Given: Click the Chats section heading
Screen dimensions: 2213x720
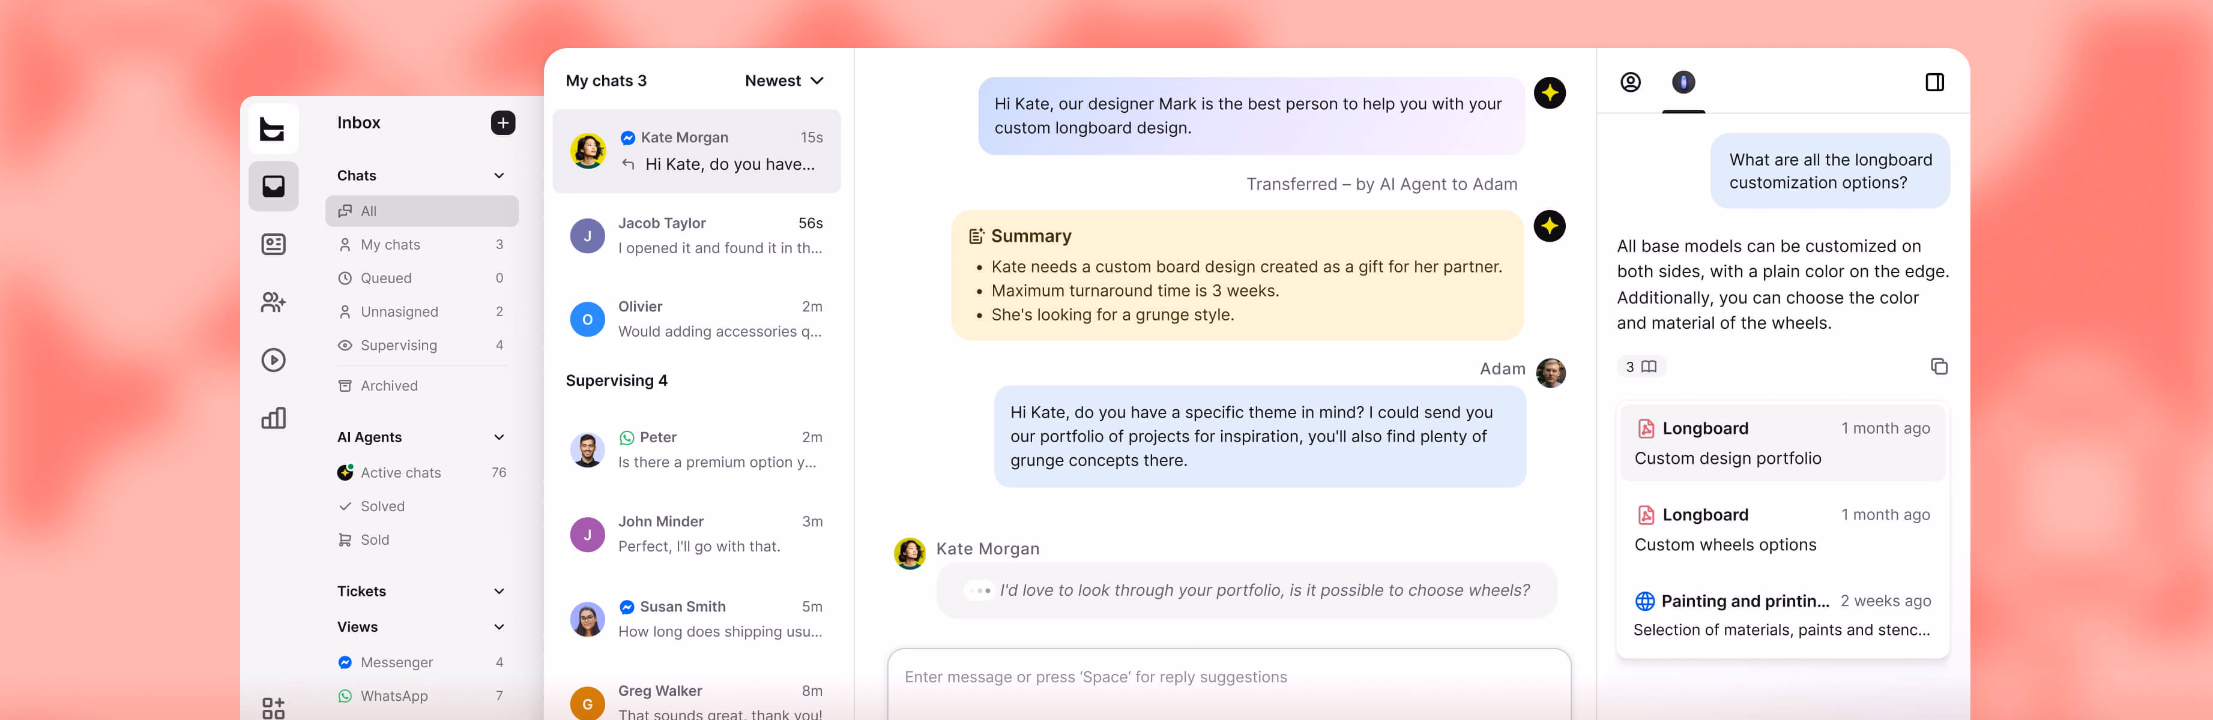Looking at the screenshot, I should coord(357,175).
